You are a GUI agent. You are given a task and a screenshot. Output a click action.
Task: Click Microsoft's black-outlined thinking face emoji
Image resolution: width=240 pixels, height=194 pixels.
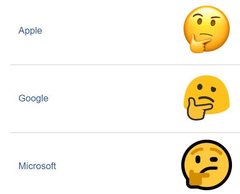[207, 165]
